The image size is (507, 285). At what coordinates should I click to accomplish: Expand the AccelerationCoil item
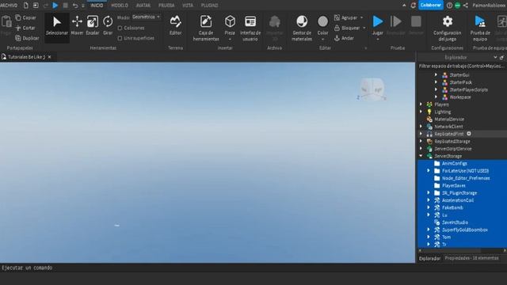(429, 200)
